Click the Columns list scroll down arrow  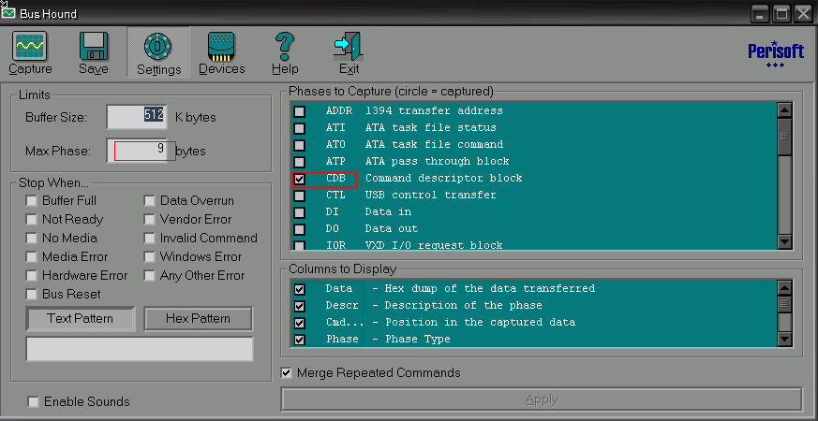tap(784, 340)
